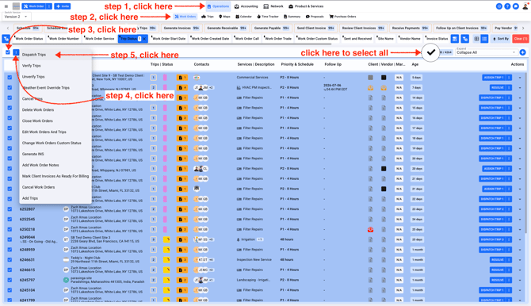Click the yellow status swatch in row 6249044
Screen dimensions: 531x306
166,239
